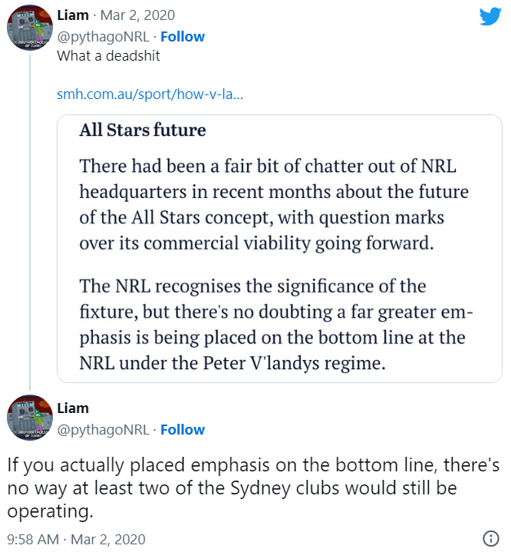
Task: Select the Liam display name on the reply tweet
Action: point(73,408)
